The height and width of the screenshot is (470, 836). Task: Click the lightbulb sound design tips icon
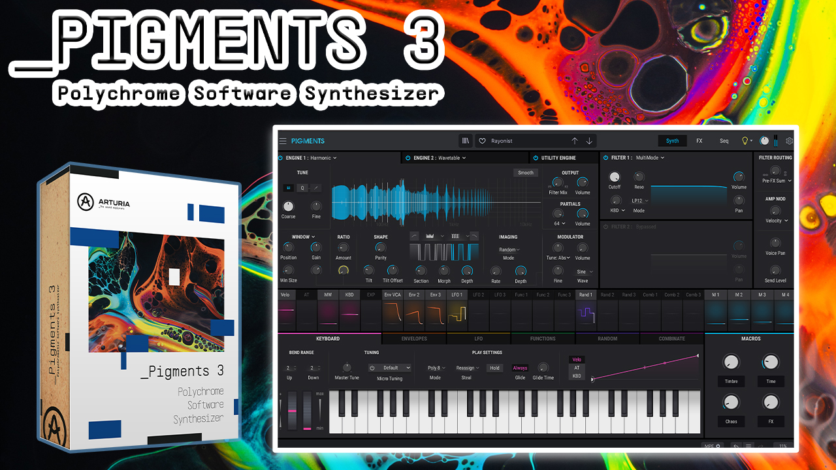point(744,141)
